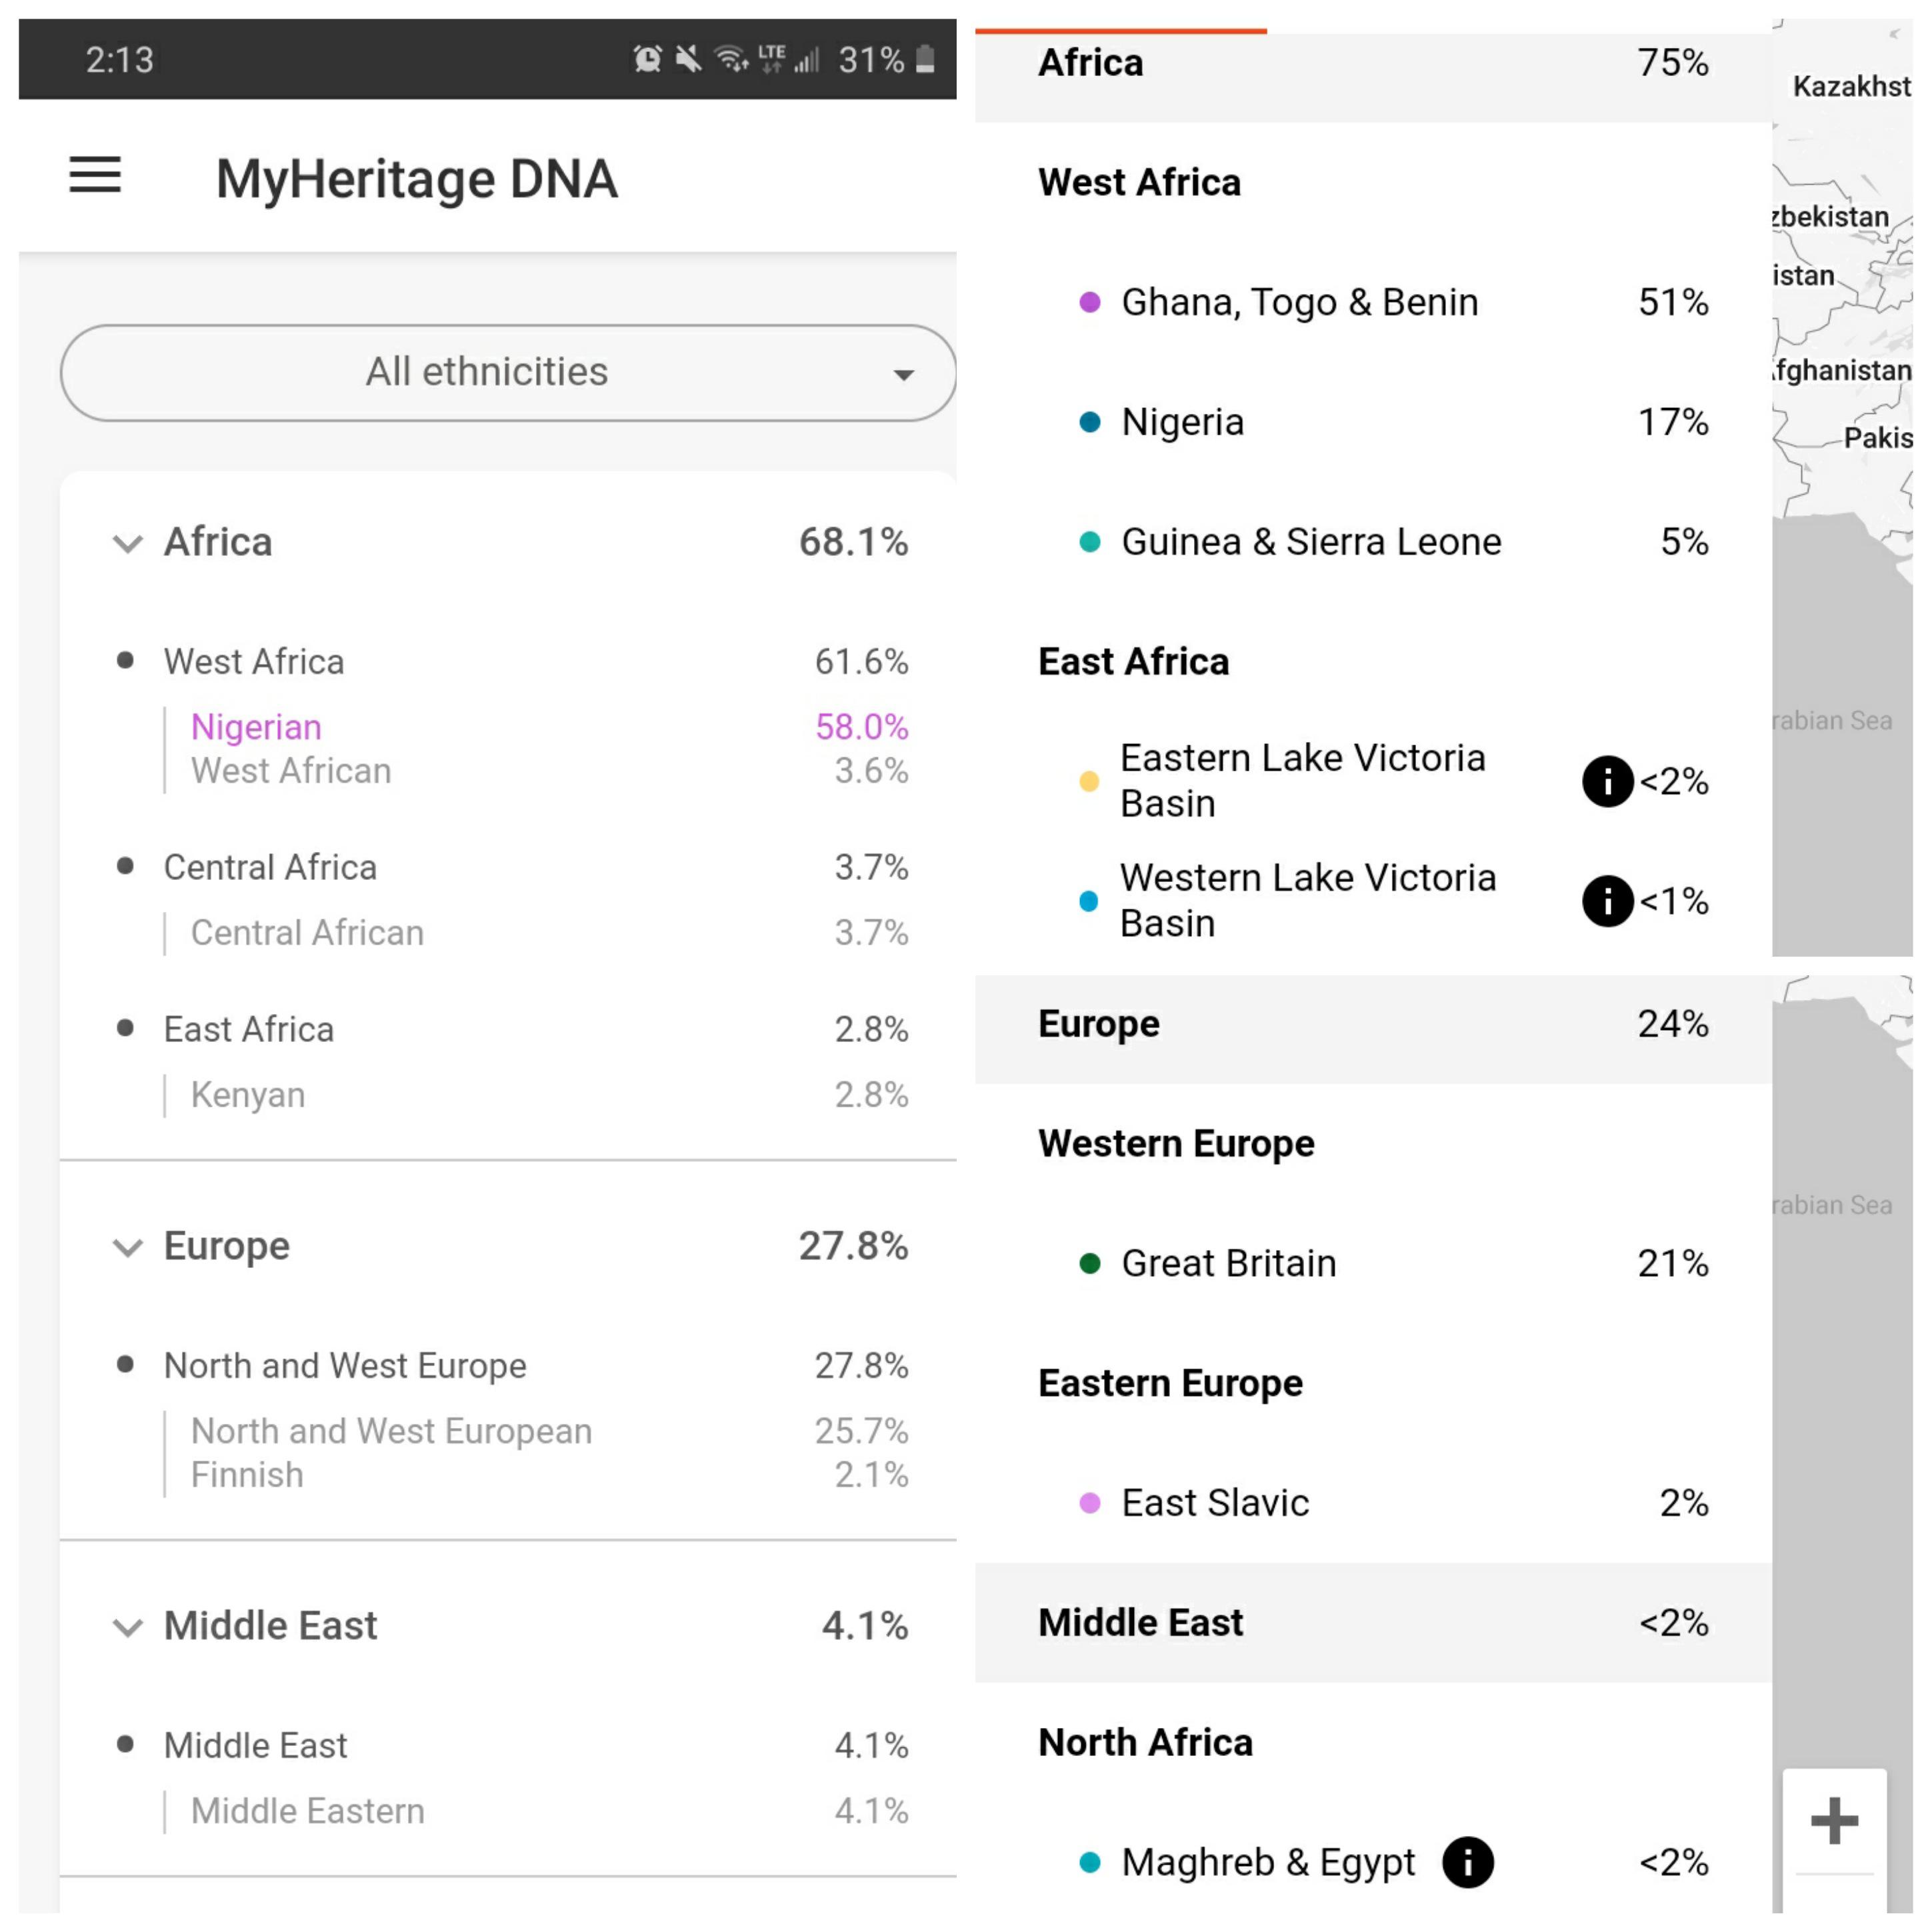
Task: Tap the info icon next to Maghreb & Egypt
Action: (x=1467, y=1862)
